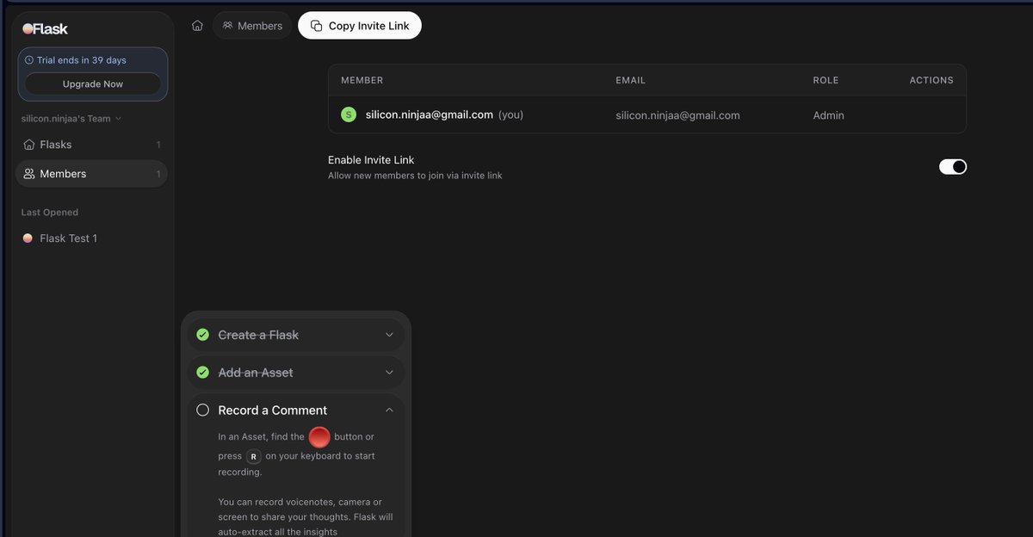This screenshot has height=537, width=1033.
Task: Click the Members people icon in sidebar
Action: tap(29, 174)
